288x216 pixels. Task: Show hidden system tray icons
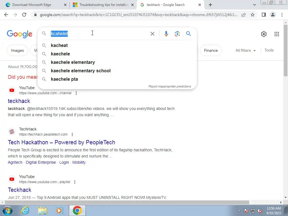coord(239,211)
